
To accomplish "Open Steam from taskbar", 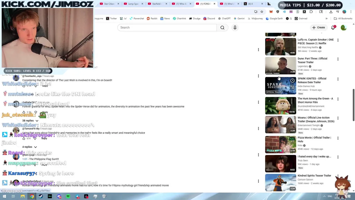I will [x=41, y=196].
